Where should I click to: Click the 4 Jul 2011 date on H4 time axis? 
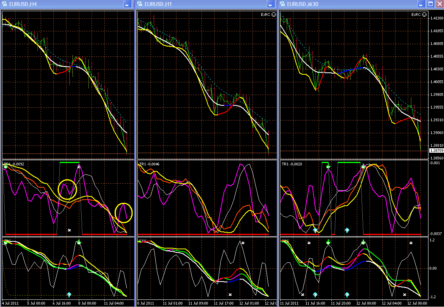(10, 303)
